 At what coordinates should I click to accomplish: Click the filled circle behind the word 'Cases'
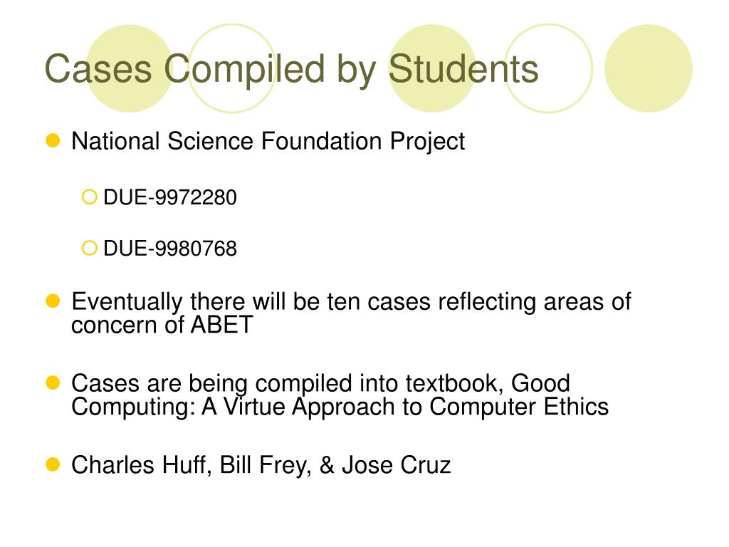coord(130,68)
